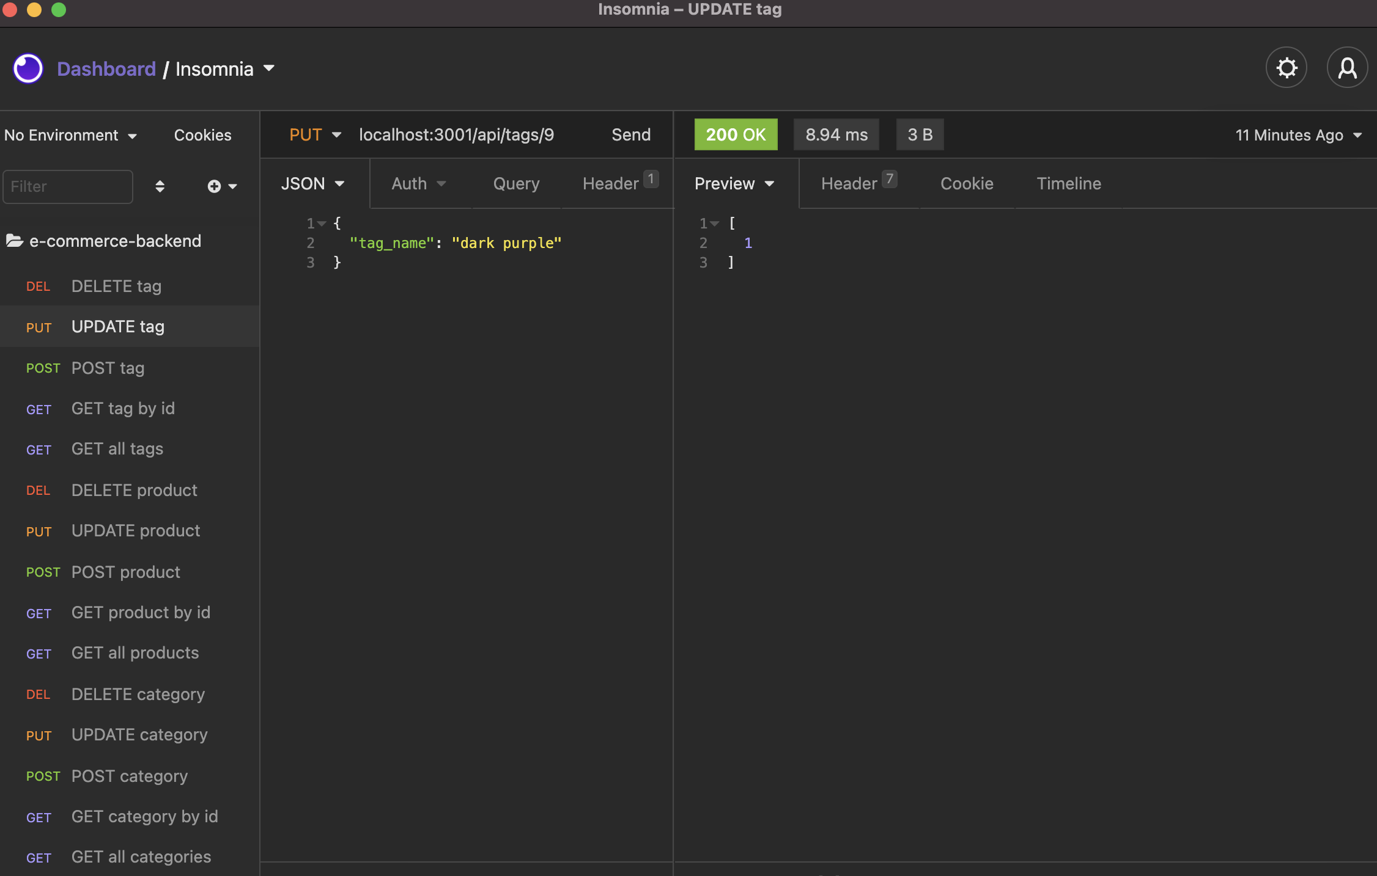
Task: Click the Send button
Action: [x=630, y=134]
